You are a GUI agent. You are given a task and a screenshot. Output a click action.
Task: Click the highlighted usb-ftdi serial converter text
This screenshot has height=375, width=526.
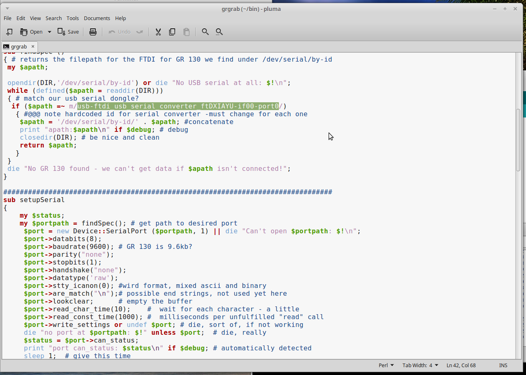pos(178,106)
